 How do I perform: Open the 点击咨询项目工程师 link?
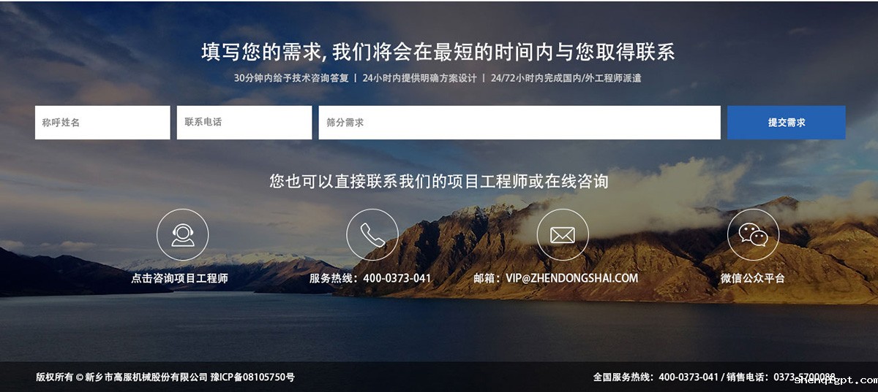pyautogui.click(x=180, y=278)
